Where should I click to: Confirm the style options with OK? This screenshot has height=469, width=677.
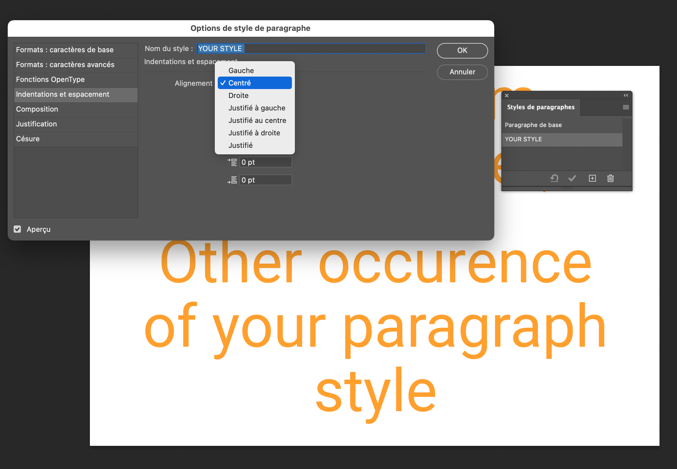tap(462, 50)
